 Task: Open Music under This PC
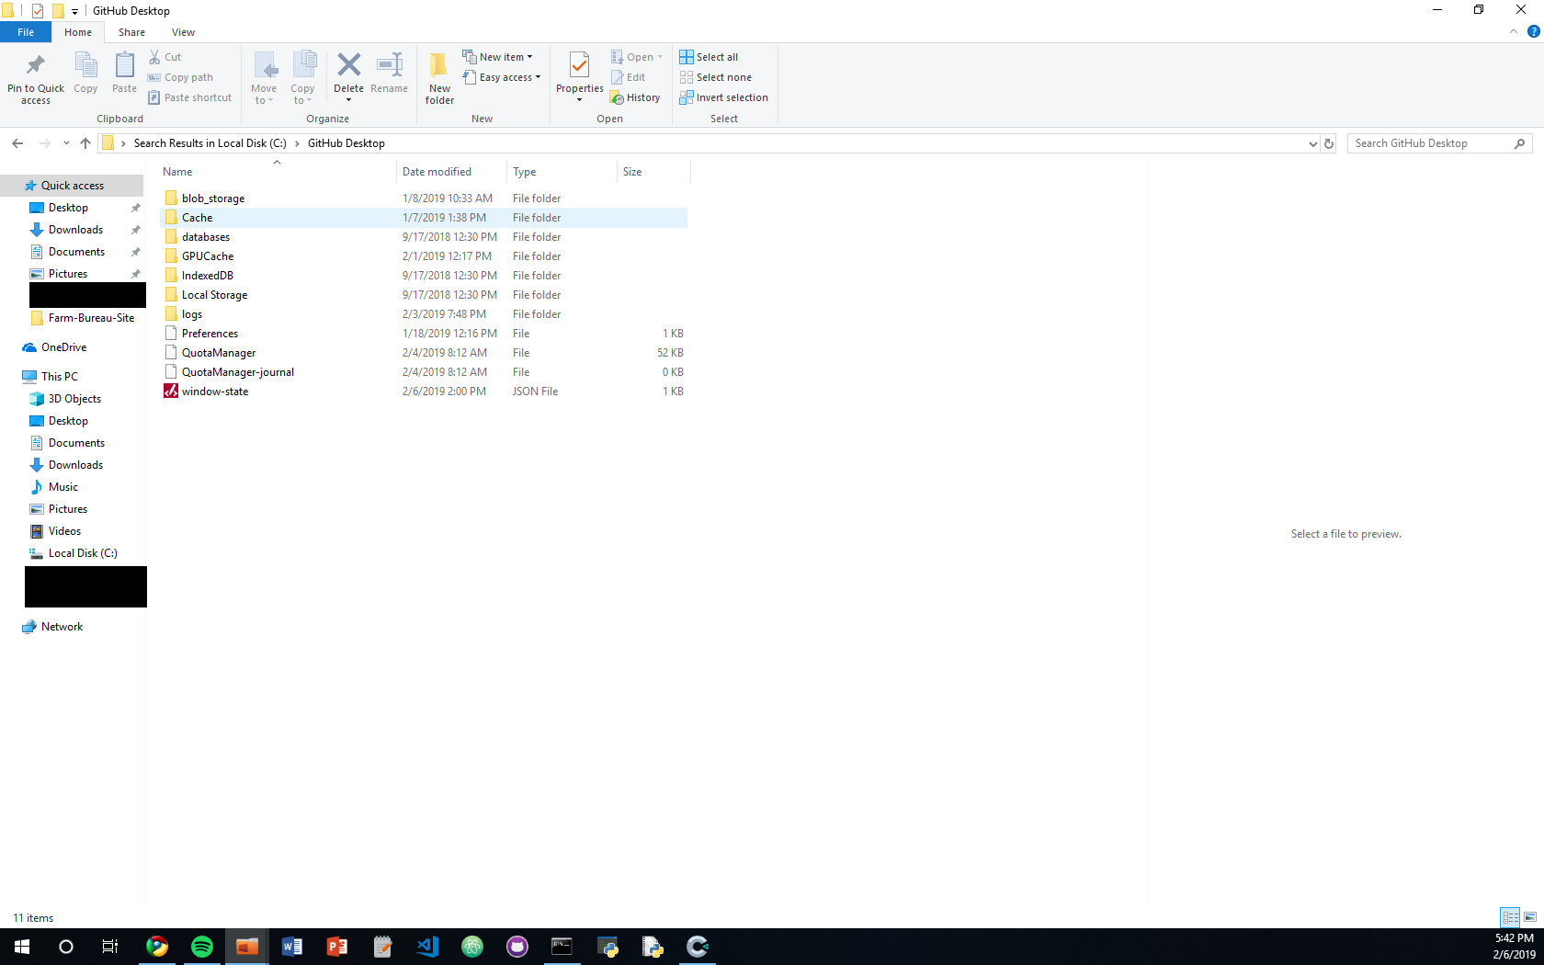click(62, 487)
